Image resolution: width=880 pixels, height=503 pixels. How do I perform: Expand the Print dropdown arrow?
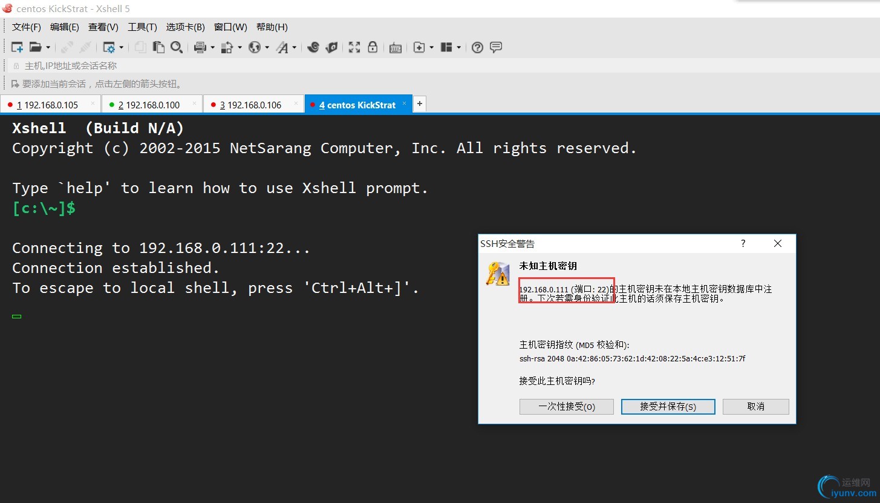[212, 47]
